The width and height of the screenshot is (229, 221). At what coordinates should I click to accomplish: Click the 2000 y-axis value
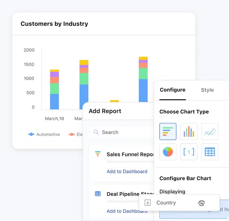[x=29, y=50]
